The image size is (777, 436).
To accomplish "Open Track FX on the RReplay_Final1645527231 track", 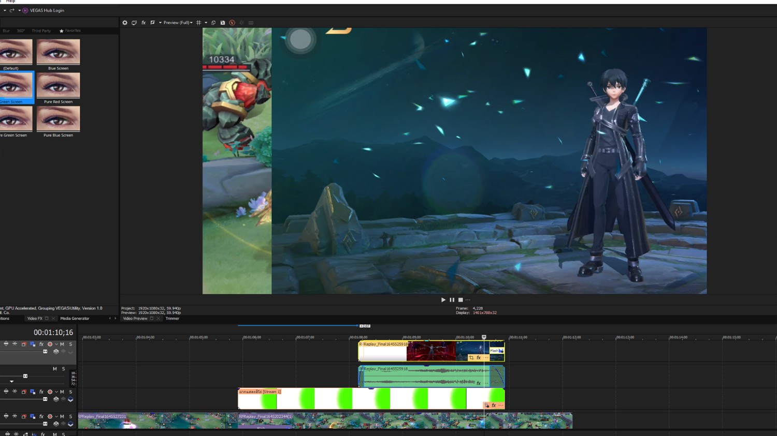I will [x=41, y=416].
